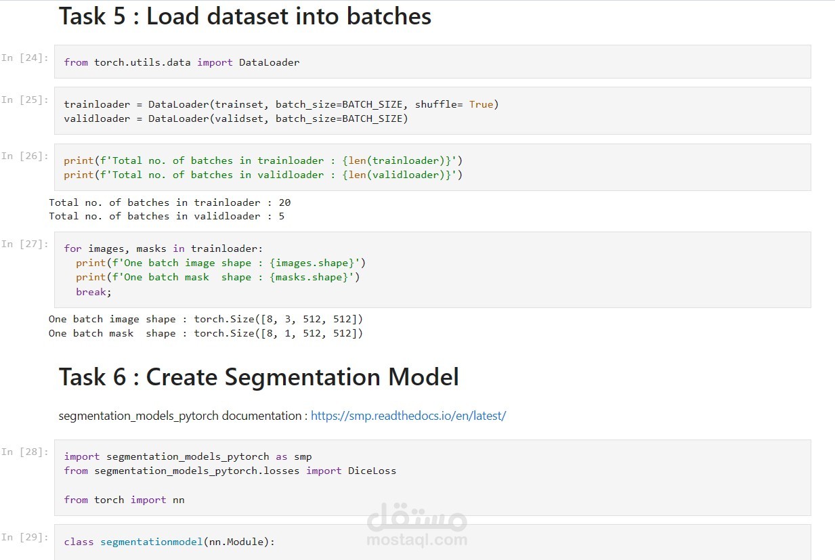Click the batch image shape output line
The width and height of the screenshot is (835, 560).
206,319
